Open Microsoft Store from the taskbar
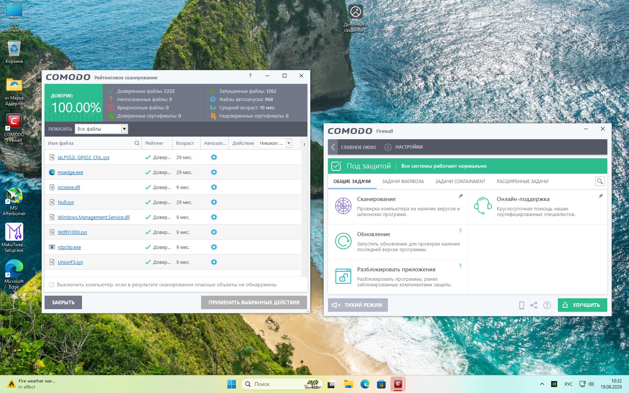The height and width of the screenshot is (393, 629). pos(381,384)
